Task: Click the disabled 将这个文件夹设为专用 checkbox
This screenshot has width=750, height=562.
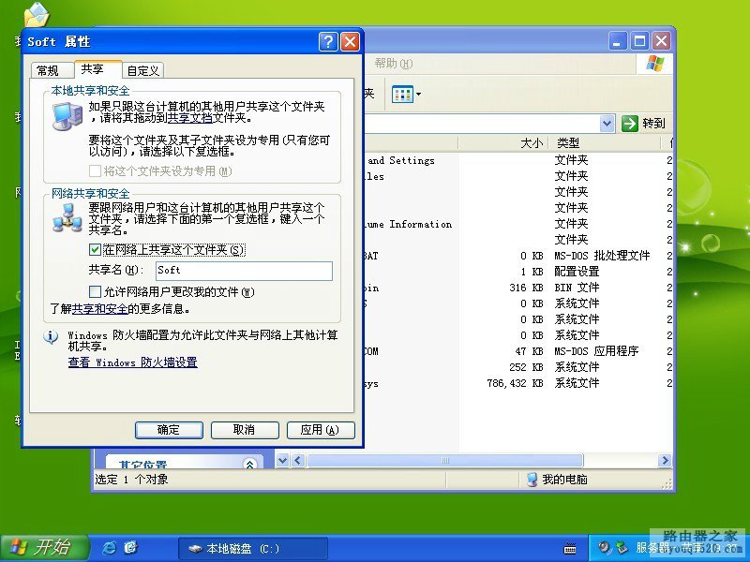Action: tap(95, 170)
